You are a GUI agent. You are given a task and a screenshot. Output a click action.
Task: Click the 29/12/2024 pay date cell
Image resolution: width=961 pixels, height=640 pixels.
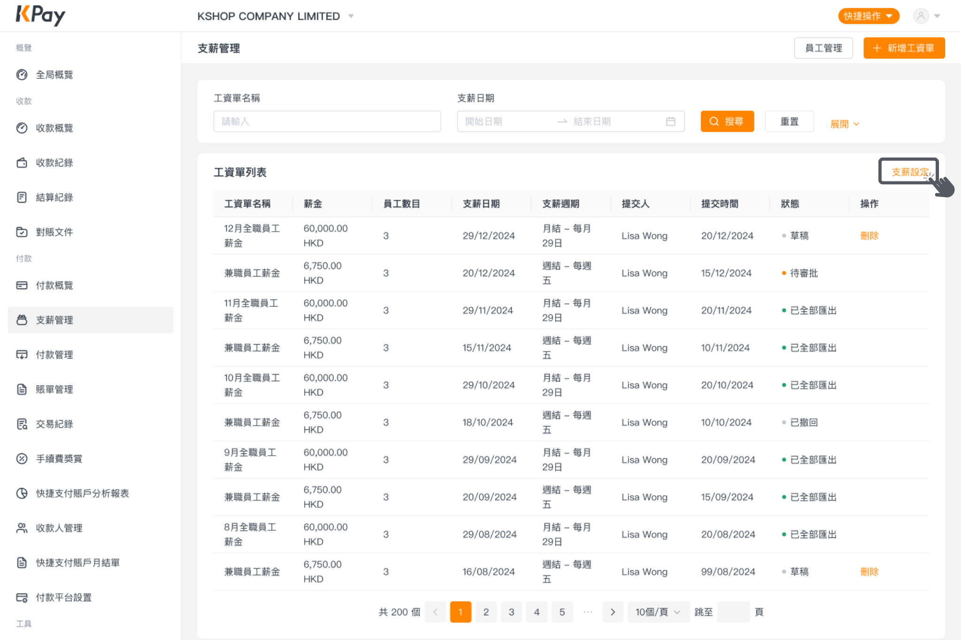(x=488, y=236)
